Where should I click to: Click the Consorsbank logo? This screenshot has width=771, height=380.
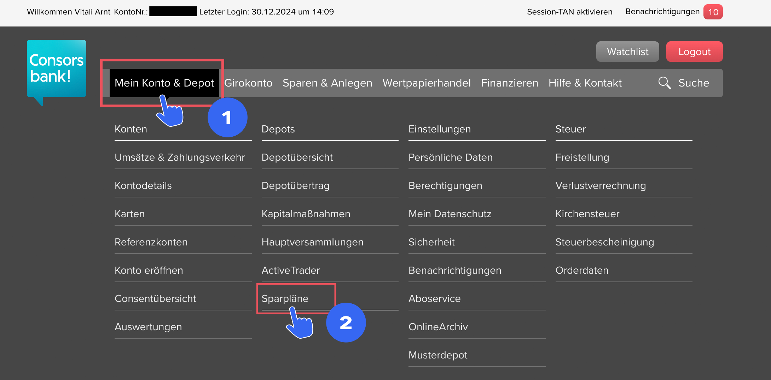coord(57,69)
